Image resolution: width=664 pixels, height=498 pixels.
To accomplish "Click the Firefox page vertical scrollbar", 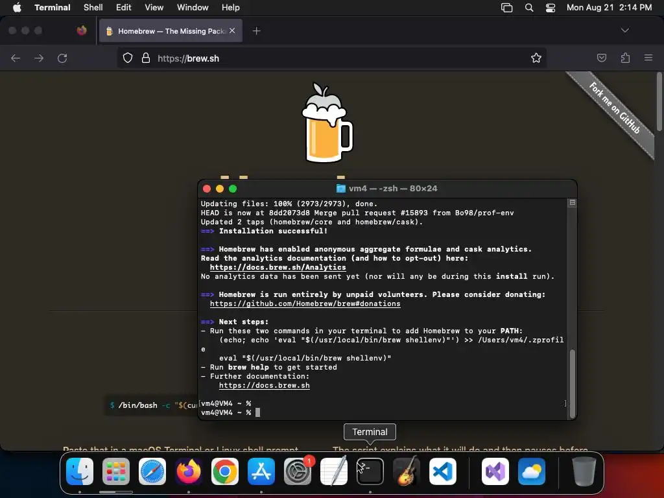I will (x=659, y=102).
